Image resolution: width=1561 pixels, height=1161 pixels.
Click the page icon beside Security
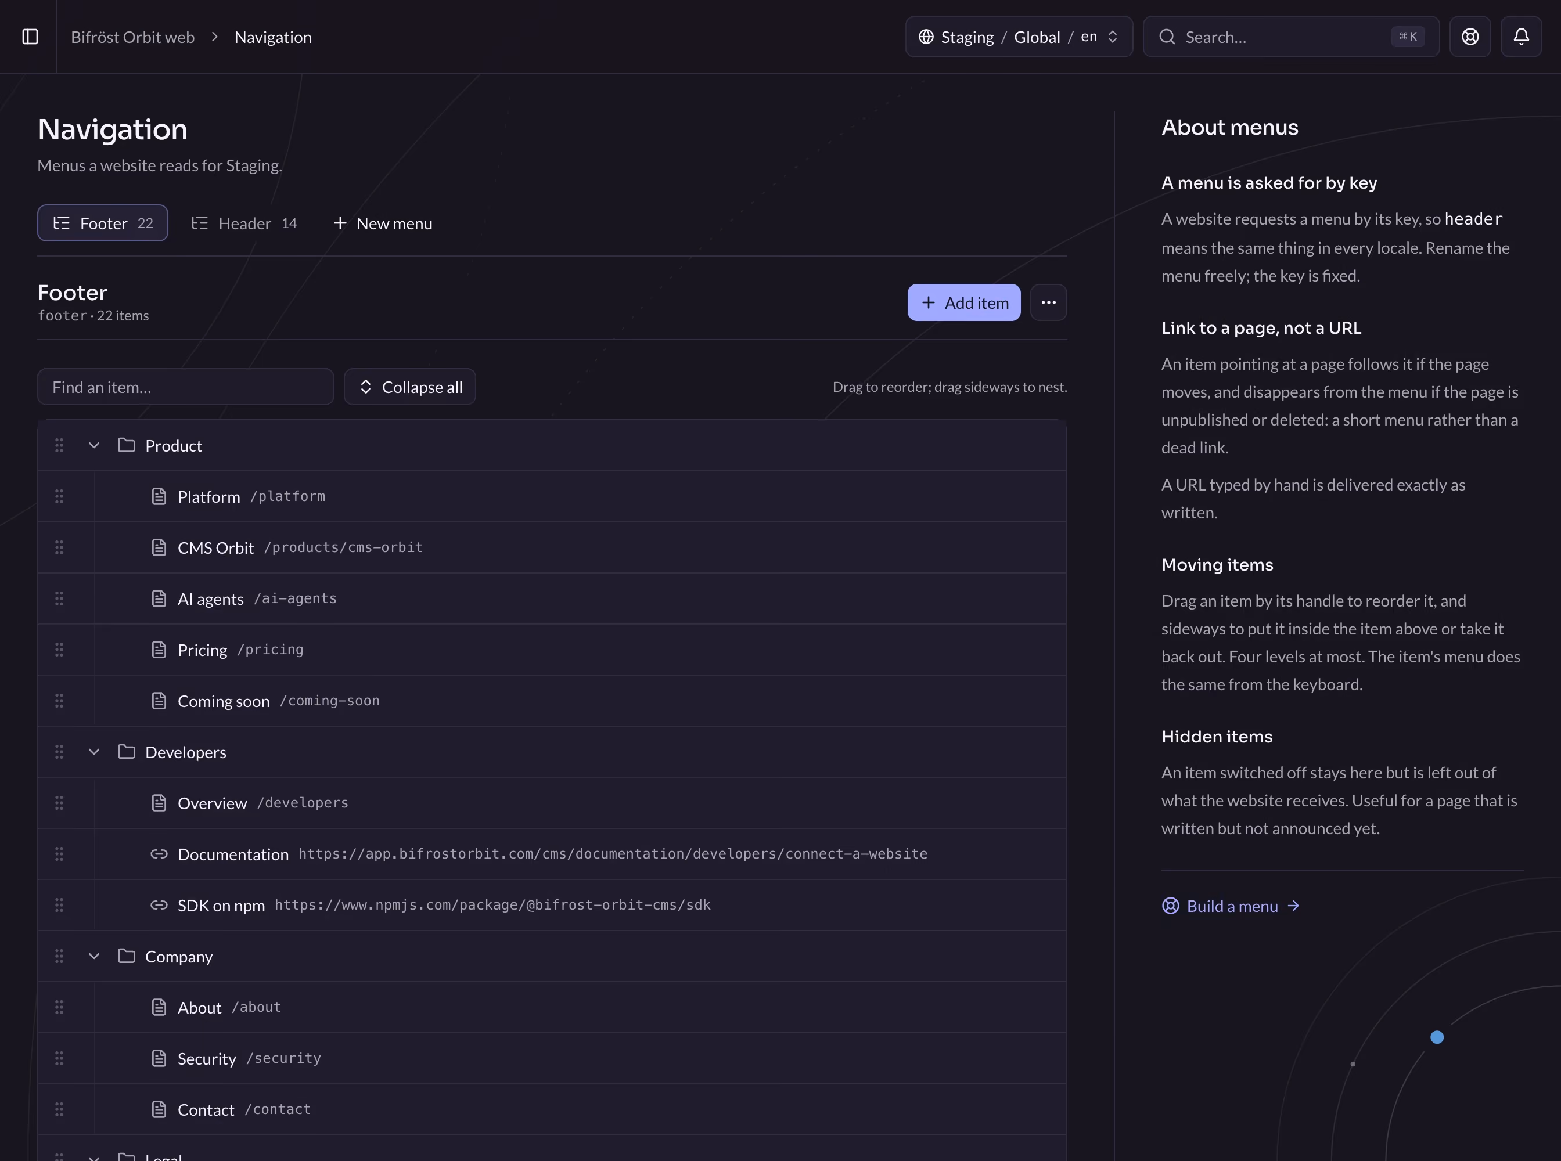159,1058
